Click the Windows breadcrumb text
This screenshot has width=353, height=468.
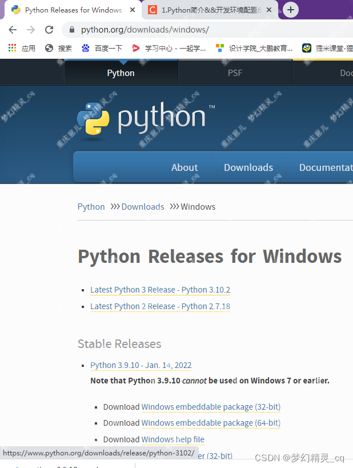click(198, 207)
